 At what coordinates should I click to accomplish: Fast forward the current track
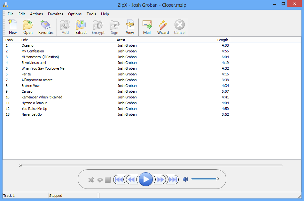[x=160, y=180]
